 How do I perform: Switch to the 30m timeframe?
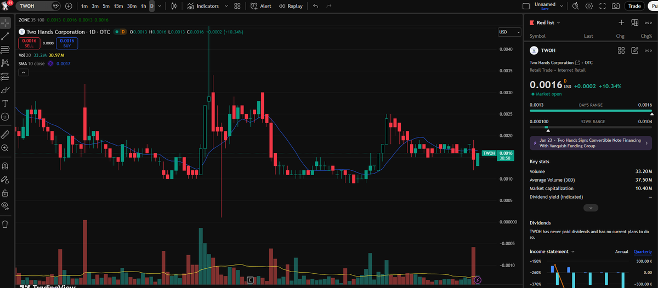coord(132,6)
